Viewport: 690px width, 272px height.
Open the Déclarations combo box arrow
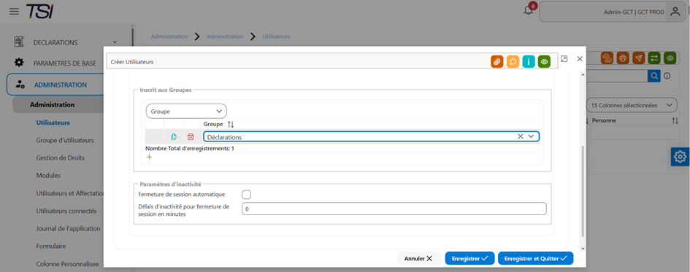531,136
